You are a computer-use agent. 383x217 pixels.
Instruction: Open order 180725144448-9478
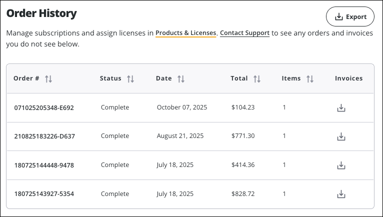point(44,165)
